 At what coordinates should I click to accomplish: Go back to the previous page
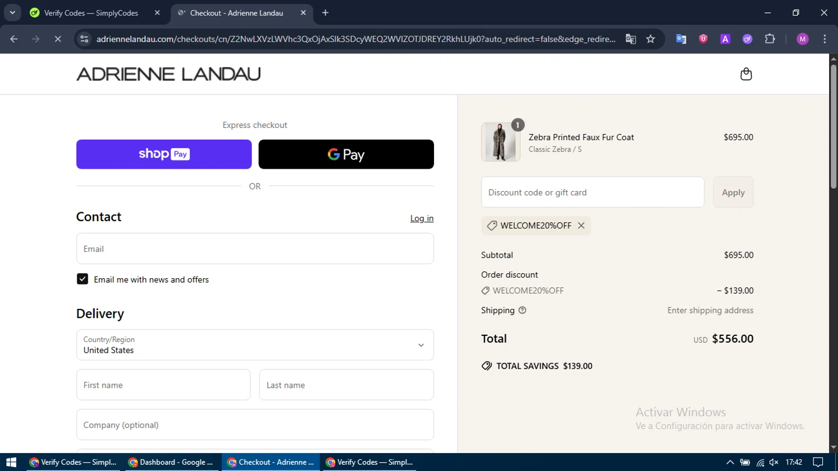(x=14, y=39)
